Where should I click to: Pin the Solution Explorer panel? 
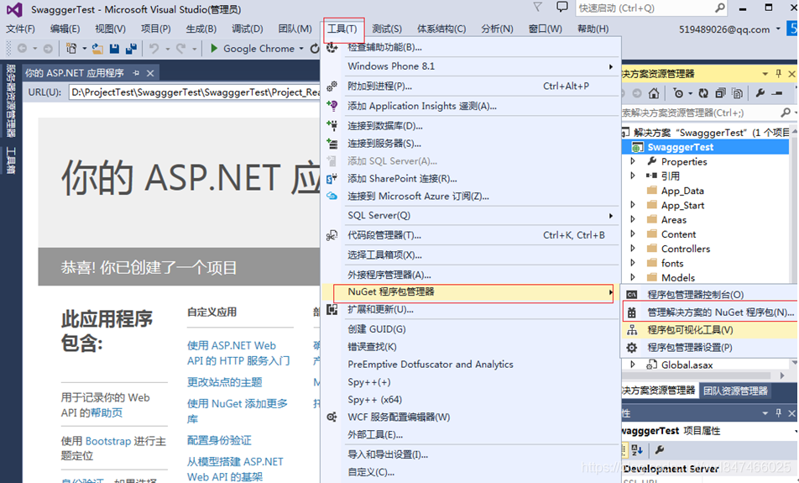click(x=778, y=73)
